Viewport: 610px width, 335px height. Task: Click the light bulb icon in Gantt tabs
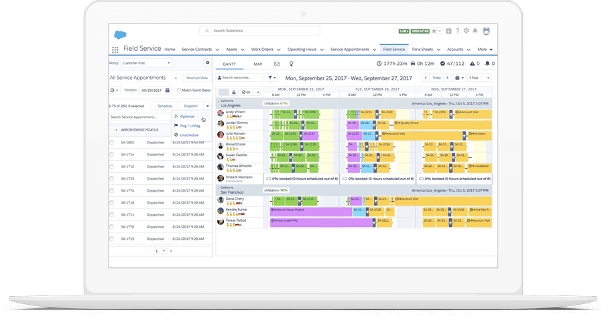(291, 64)
